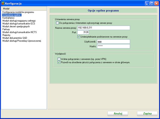Click the Konfiguracja app icon in title bar

pyautogui.click(x=3, y=3)
